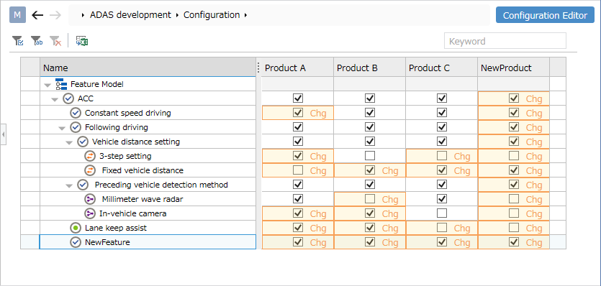Viewport: 601px width, 286px height.
Task: Click the Product A column header
Action: [x=297, y=68]
